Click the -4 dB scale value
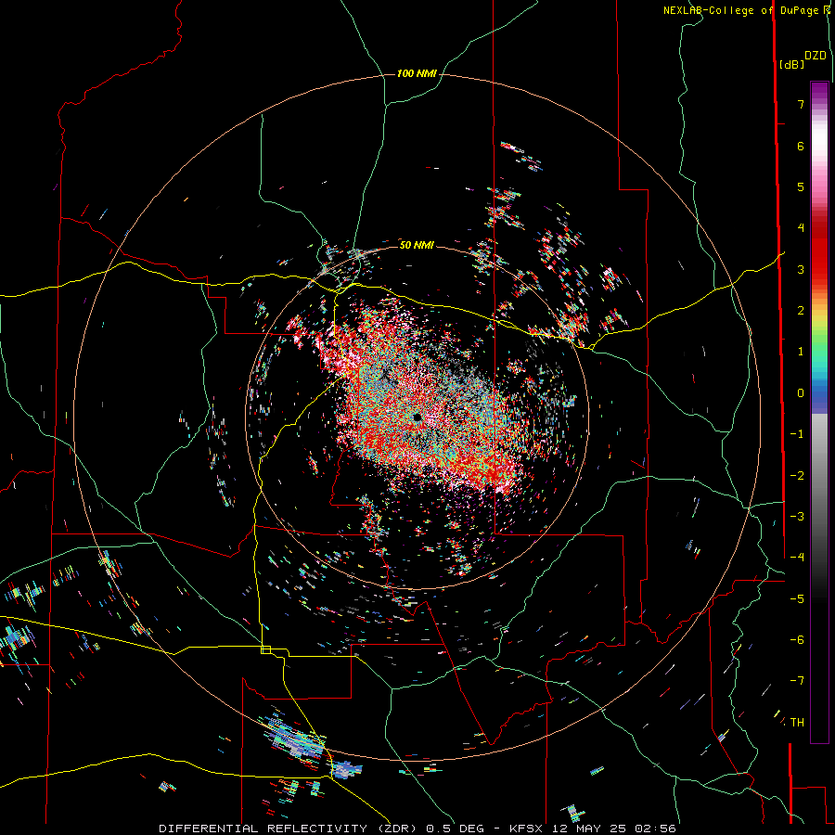Screen dimensions: 835x835 point(797,558)
